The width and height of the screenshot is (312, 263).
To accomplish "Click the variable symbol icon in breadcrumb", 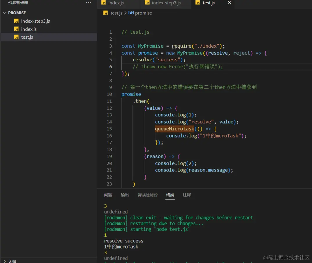I will pyautogui.click(x=131, y=13).
